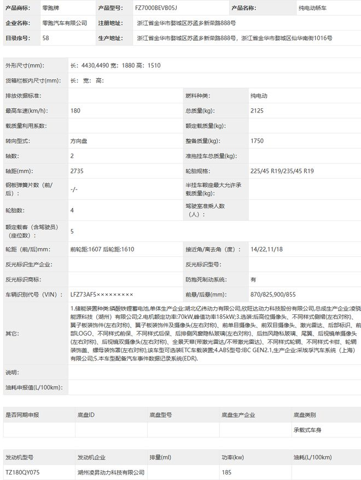Select chassis category value 承载式车身

307,430
